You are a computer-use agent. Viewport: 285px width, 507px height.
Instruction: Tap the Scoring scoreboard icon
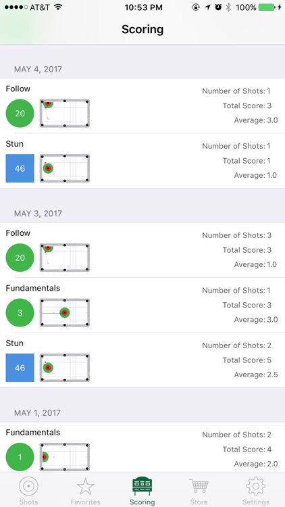pos(142,486)
